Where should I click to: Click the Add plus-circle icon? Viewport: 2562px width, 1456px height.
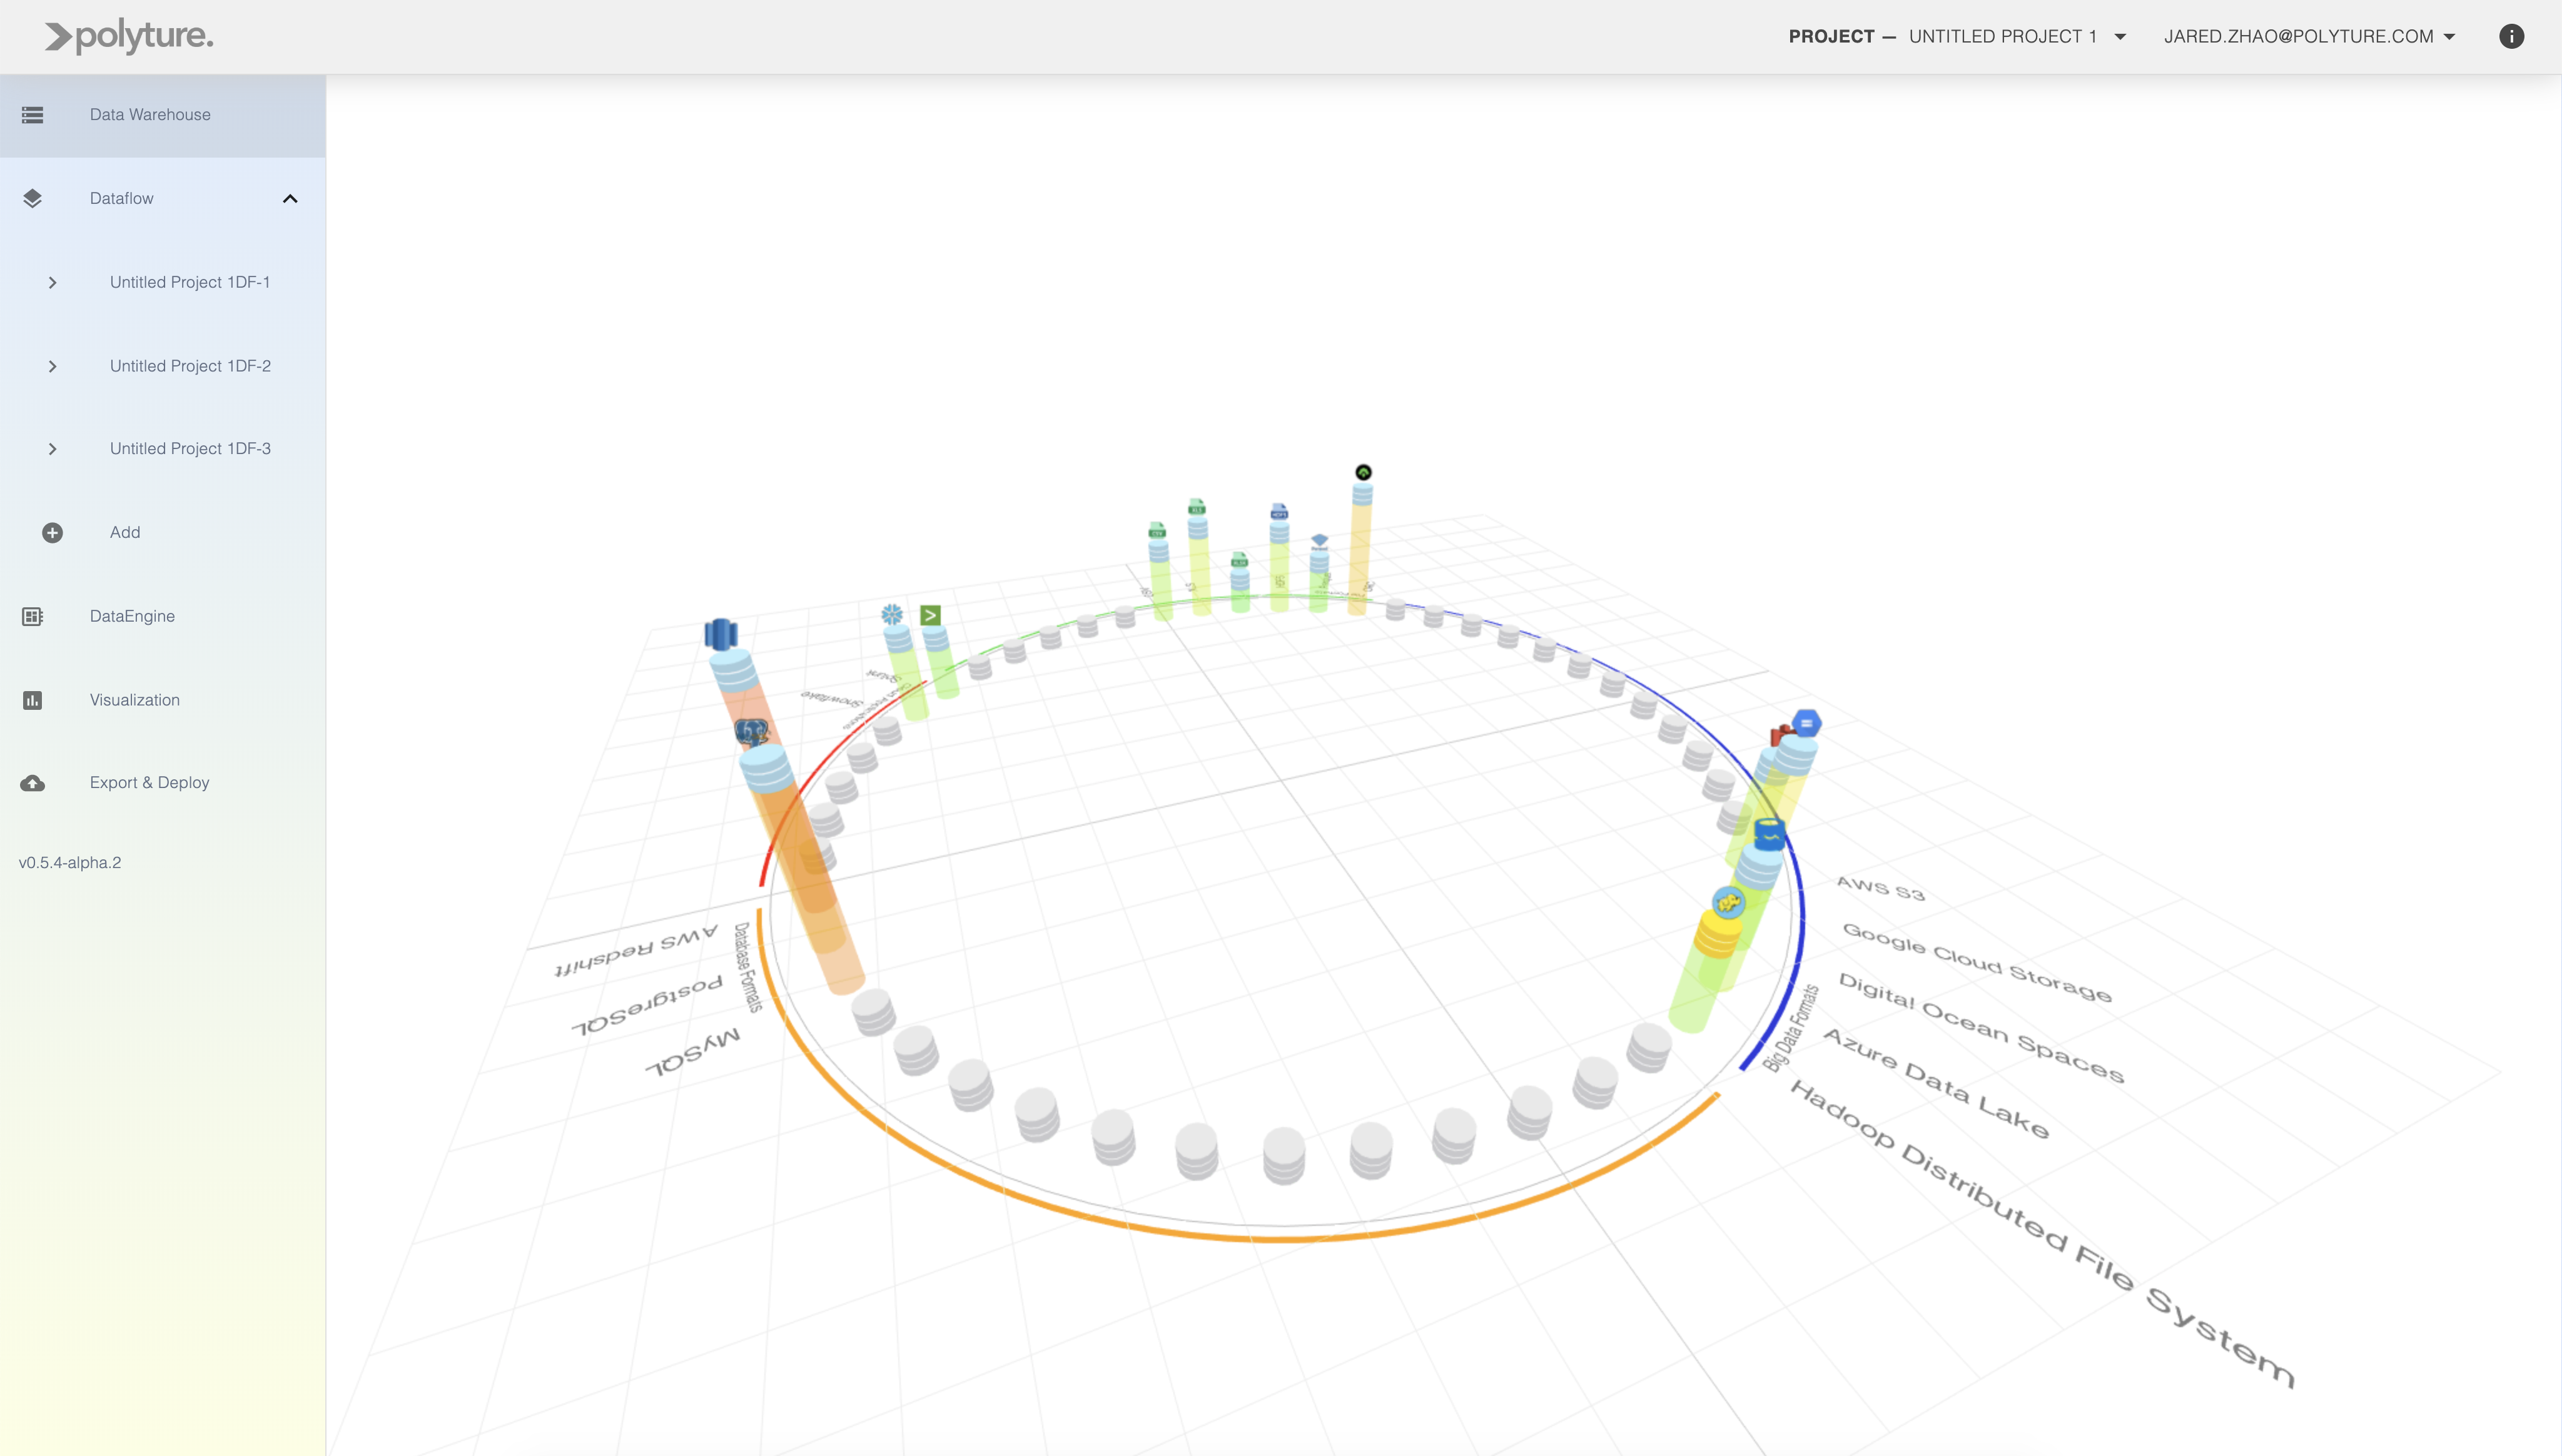52,533
